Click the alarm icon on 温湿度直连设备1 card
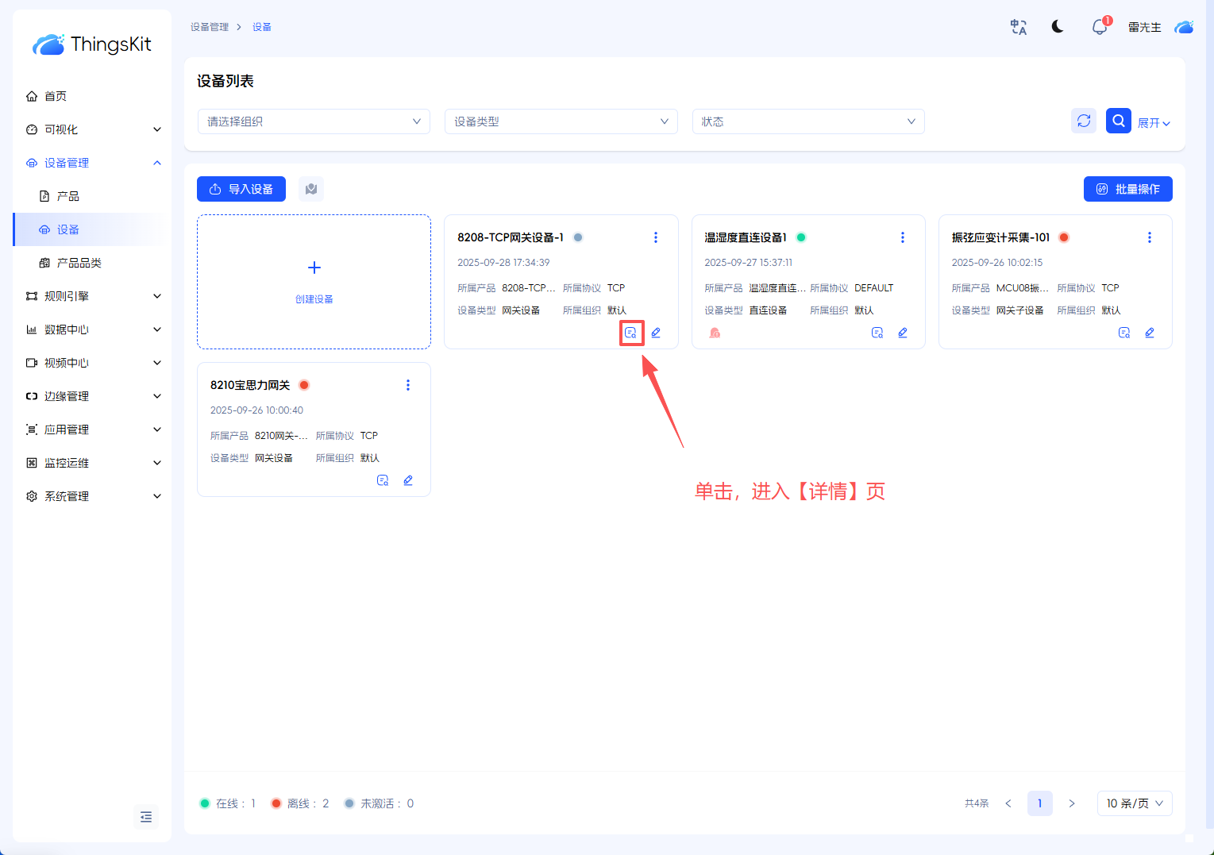 (715, 333)
